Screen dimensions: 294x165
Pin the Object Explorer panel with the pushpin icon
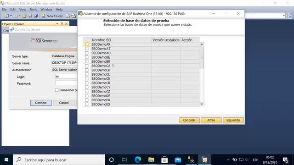[x=62, y=24]
